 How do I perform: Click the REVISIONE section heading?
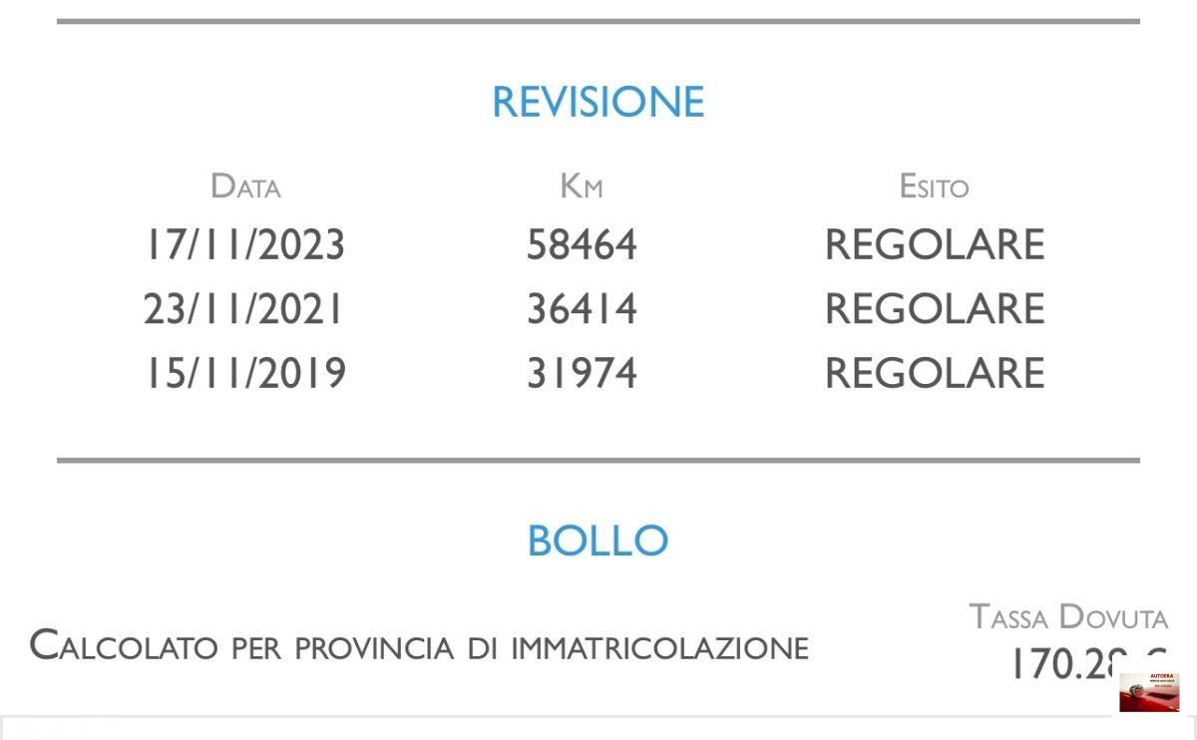click(598, 102)
